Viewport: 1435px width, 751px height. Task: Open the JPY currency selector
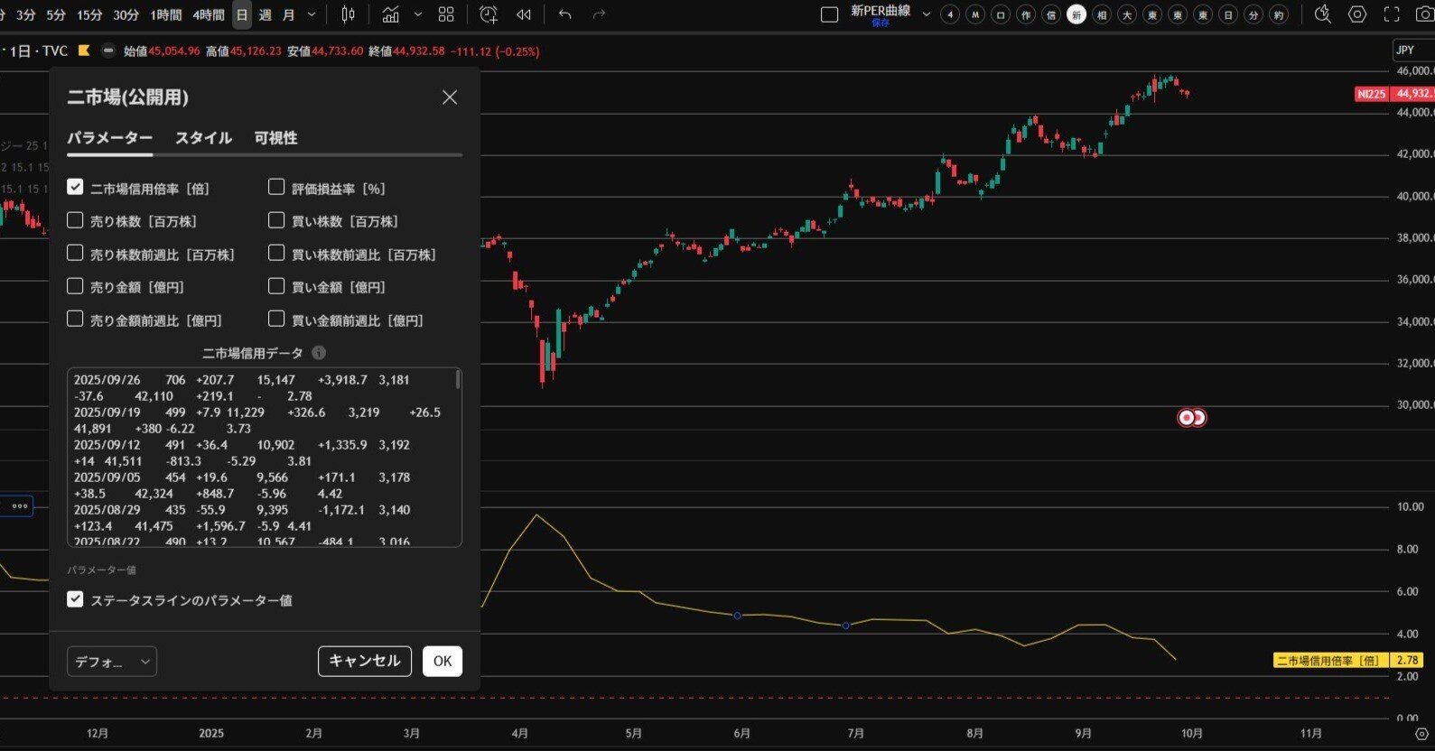coord(1412,50)
